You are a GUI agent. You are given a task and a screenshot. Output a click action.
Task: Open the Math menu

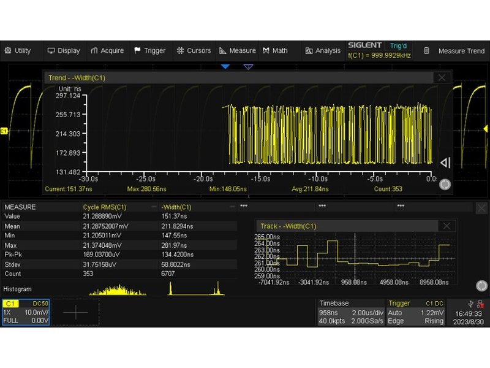click(x=276, y=51)
